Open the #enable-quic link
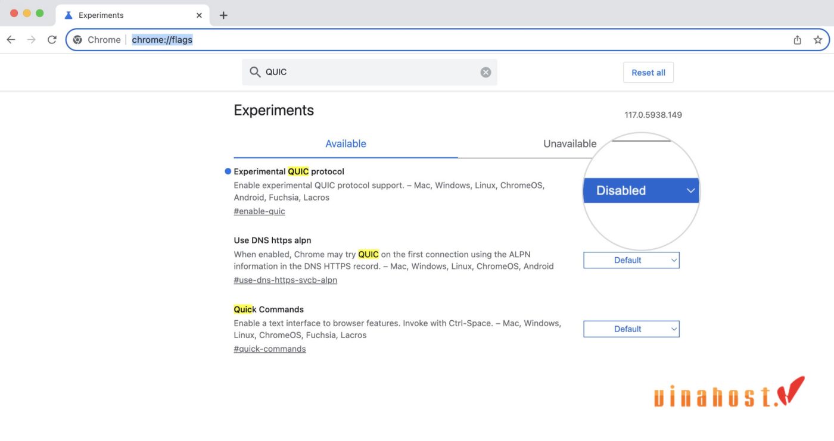This screenshot has width=834, height=441. click(x=259, y=211)
